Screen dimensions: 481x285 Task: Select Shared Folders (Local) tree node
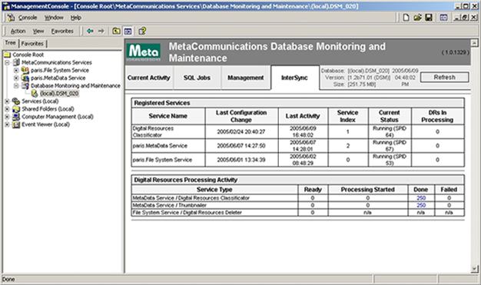pyautogui.click(x=48, y=109)
